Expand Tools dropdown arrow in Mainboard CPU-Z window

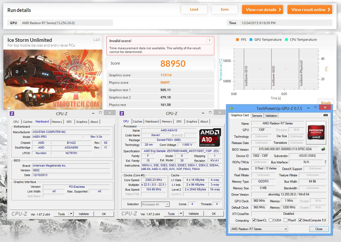click(71, 214)
